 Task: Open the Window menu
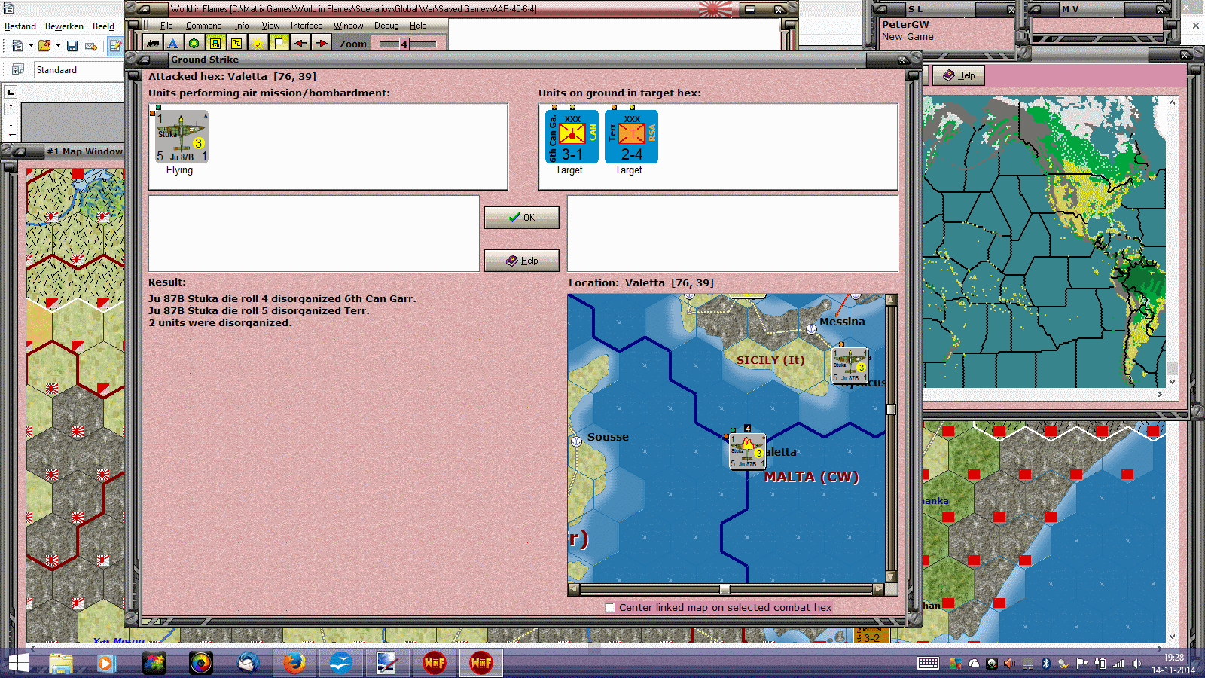click(x=349, y=26)
